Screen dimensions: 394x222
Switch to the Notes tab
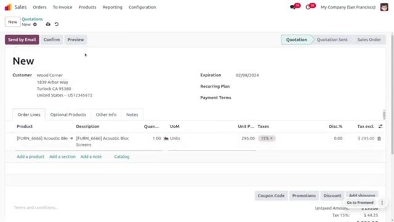point(132,115)
